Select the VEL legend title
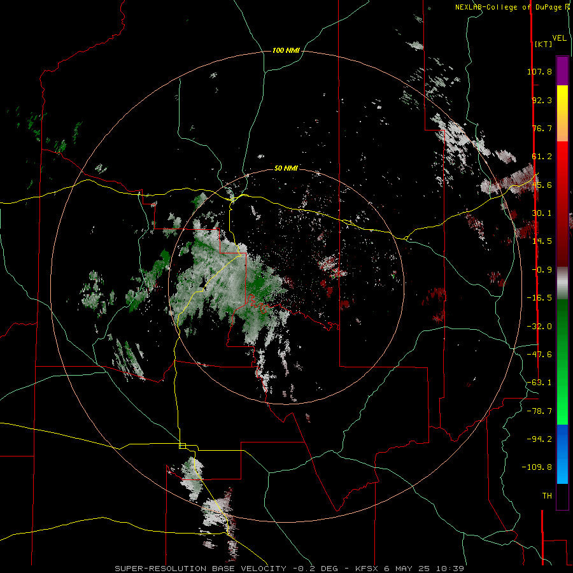 click(560, 38)
